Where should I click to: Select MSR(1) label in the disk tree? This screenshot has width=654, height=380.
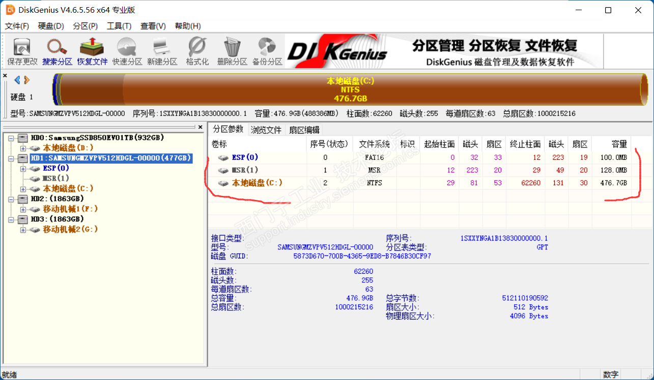click(56, 179)
